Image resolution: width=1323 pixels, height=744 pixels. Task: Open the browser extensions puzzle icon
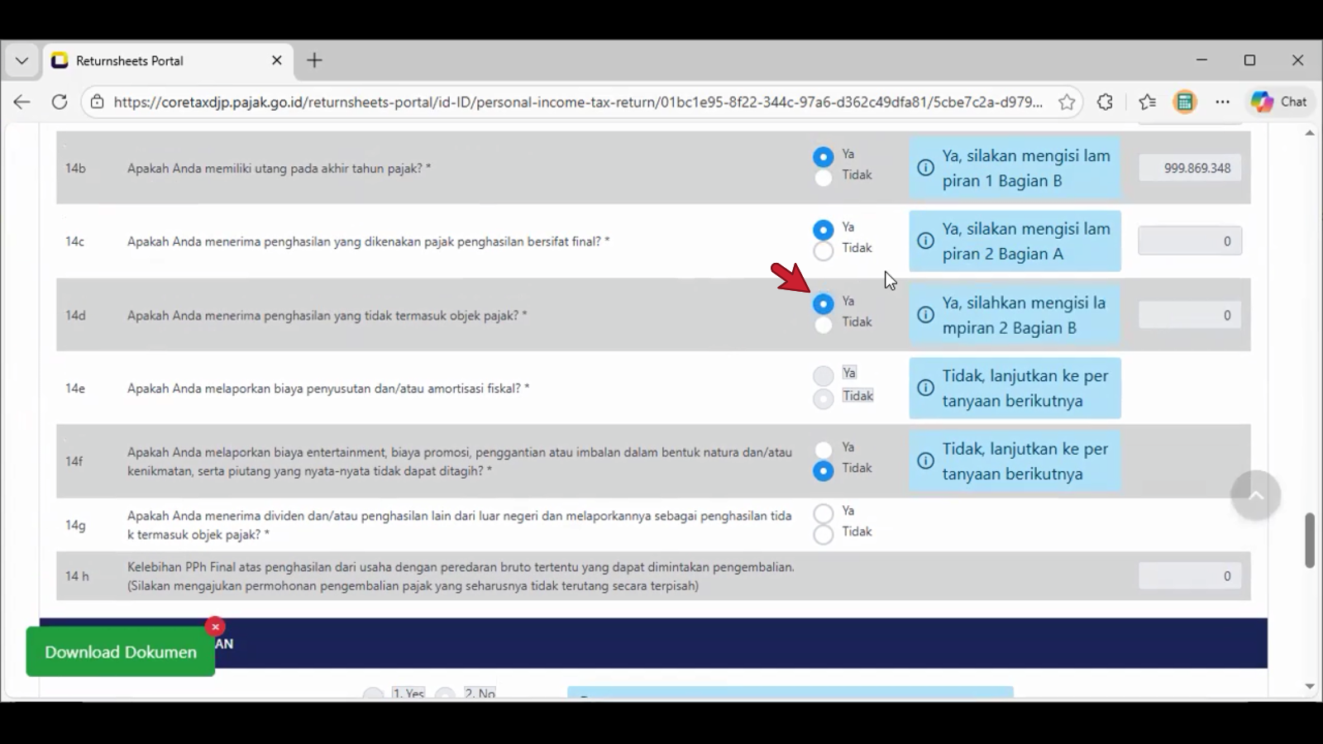pyautogui.click(x=1106, y=102)
